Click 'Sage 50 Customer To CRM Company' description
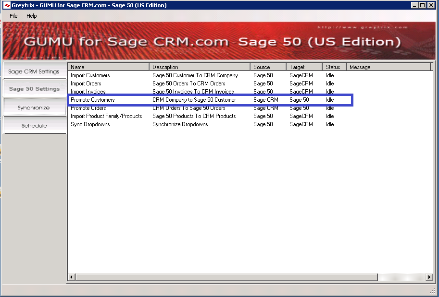The image size is (439, 297). 195,75
